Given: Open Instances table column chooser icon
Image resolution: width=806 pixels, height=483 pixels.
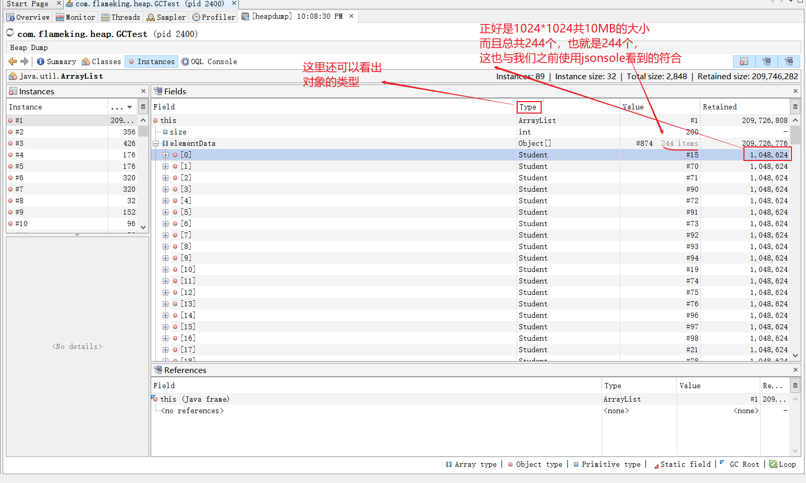Looking at the screenshot, I should coord(143,107).
